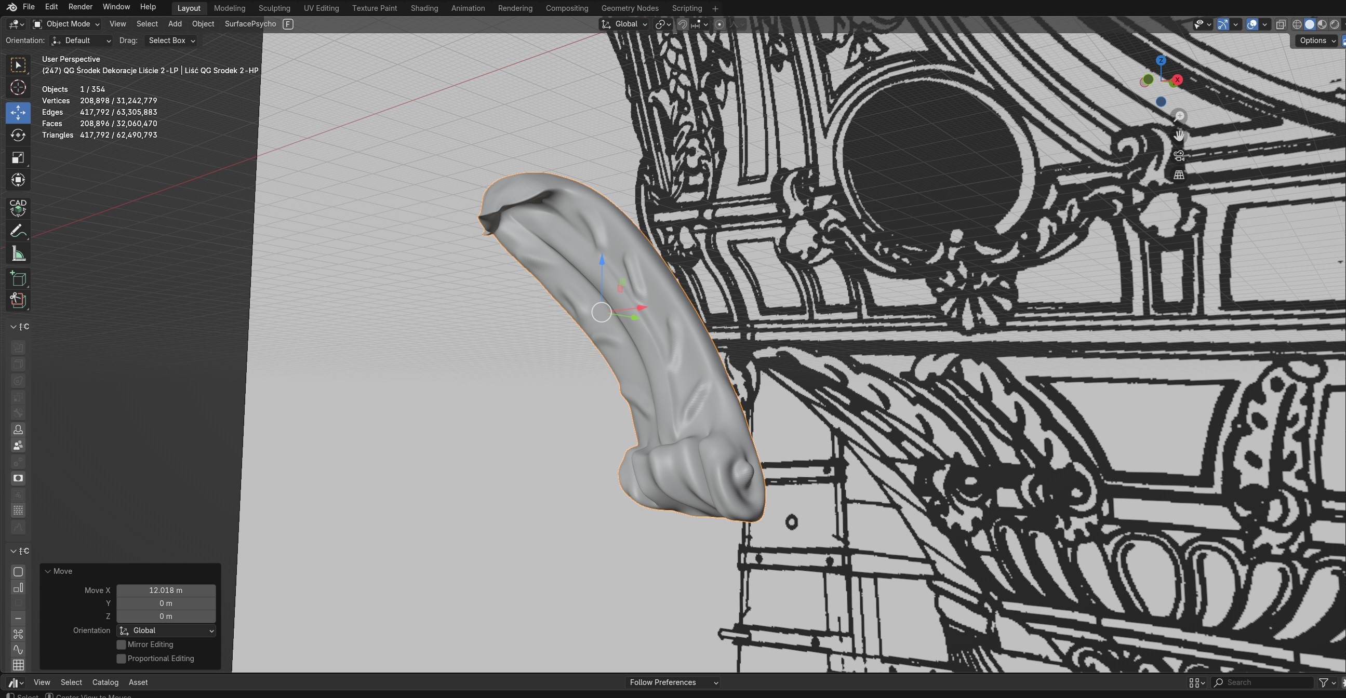This screenshot has width=1346, height=698.
Task: Open the Object Mode dropdown
Action: tap(66, 24)
